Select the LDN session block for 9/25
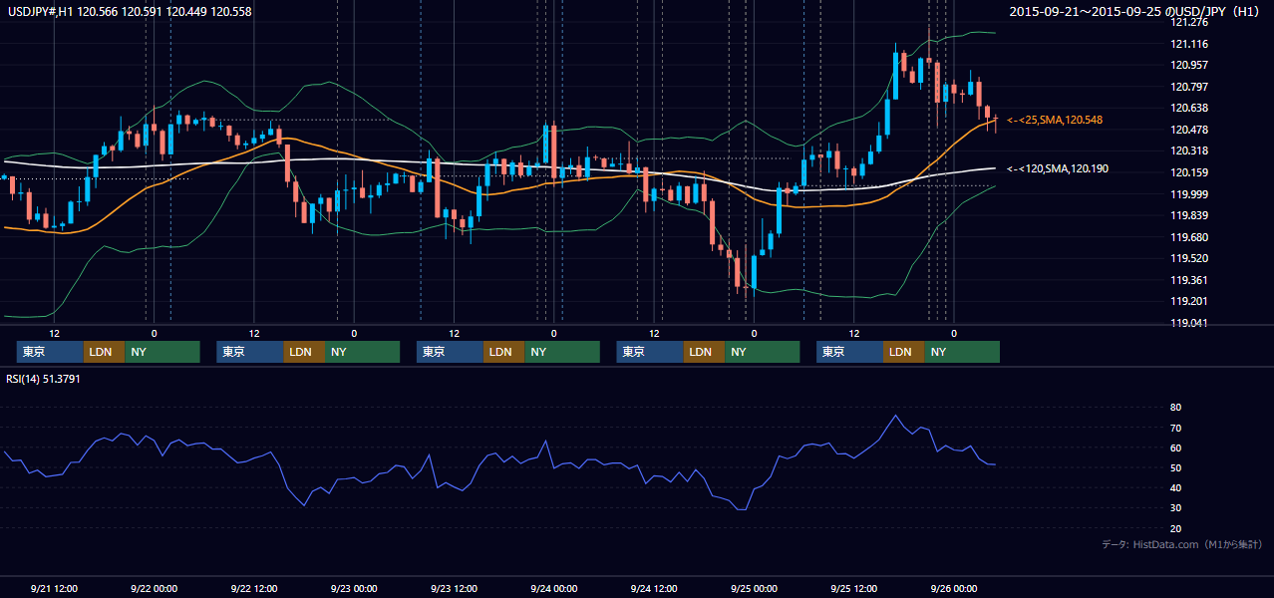1274x598 pixels. (903, 352)
